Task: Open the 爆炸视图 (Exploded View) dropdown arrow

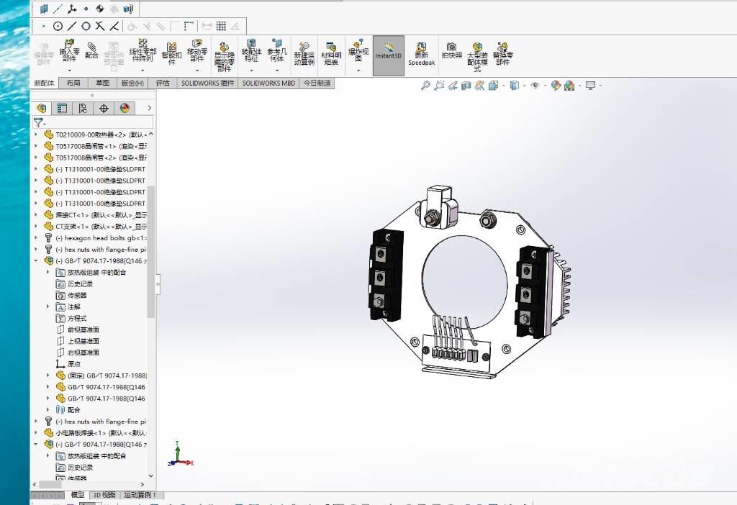Action: point(358,70)
